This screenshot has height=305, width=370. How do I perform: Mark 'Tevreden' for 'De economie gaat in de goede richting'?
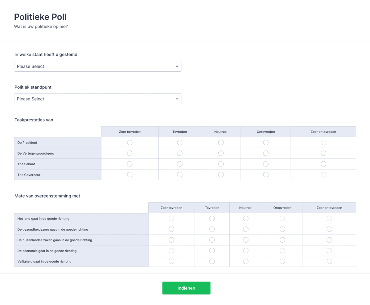(212, 250)
